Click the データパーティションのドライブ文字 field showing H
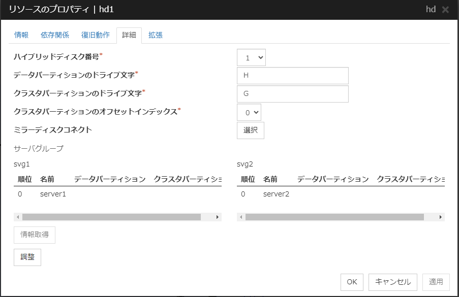This screenshot has height=297, width=459. click(x=292, y=75)
